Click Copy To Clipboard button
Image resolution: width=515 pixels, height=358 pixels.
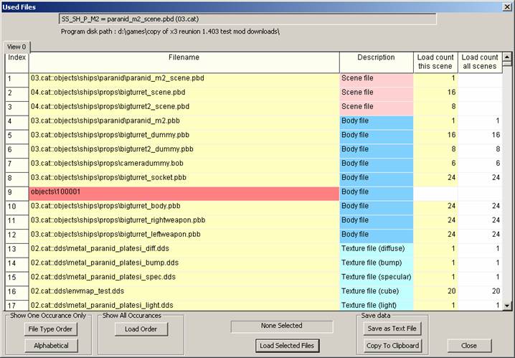pos(392,346)
